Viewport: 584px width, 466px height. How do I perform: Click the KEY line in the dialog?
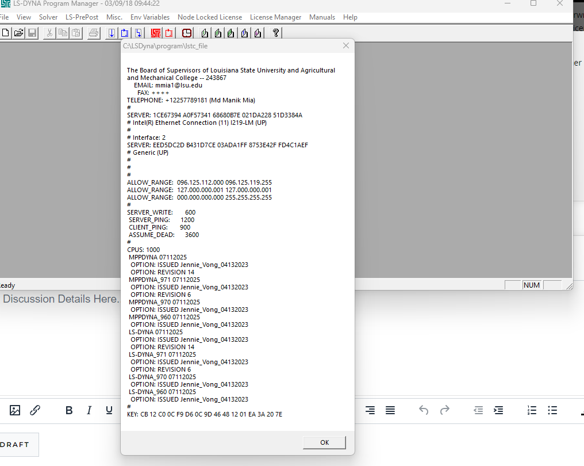coord(205,414)
